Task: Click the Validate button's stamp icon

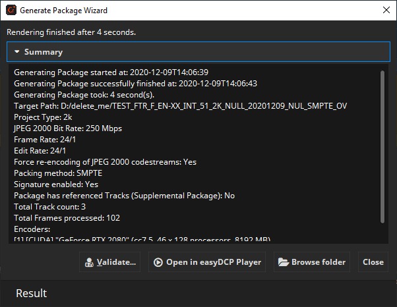Action: point(89,262)
